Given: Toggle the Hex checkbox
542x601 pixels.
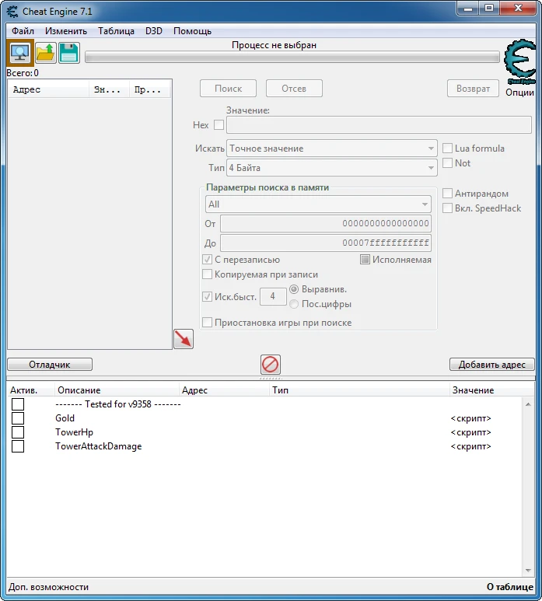Looking at the screenshot, I should pos(219,125).
